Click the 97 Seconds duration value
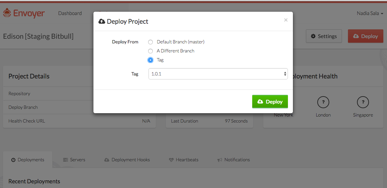The image size is (387, 188). (x=236, y=121)
